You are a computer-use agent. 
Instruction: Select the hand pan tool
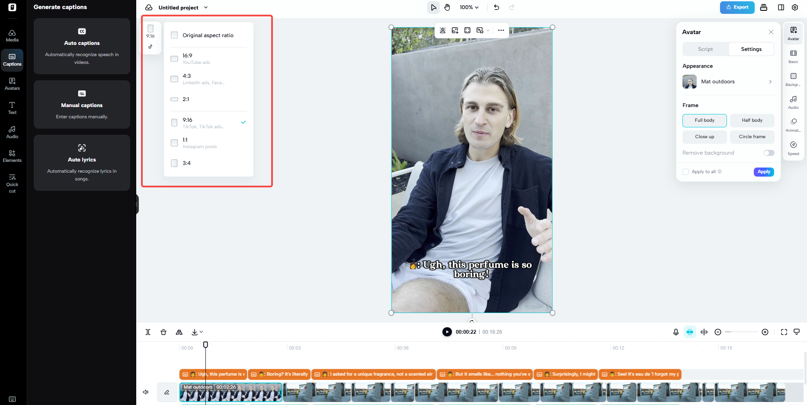coord(447,7)
